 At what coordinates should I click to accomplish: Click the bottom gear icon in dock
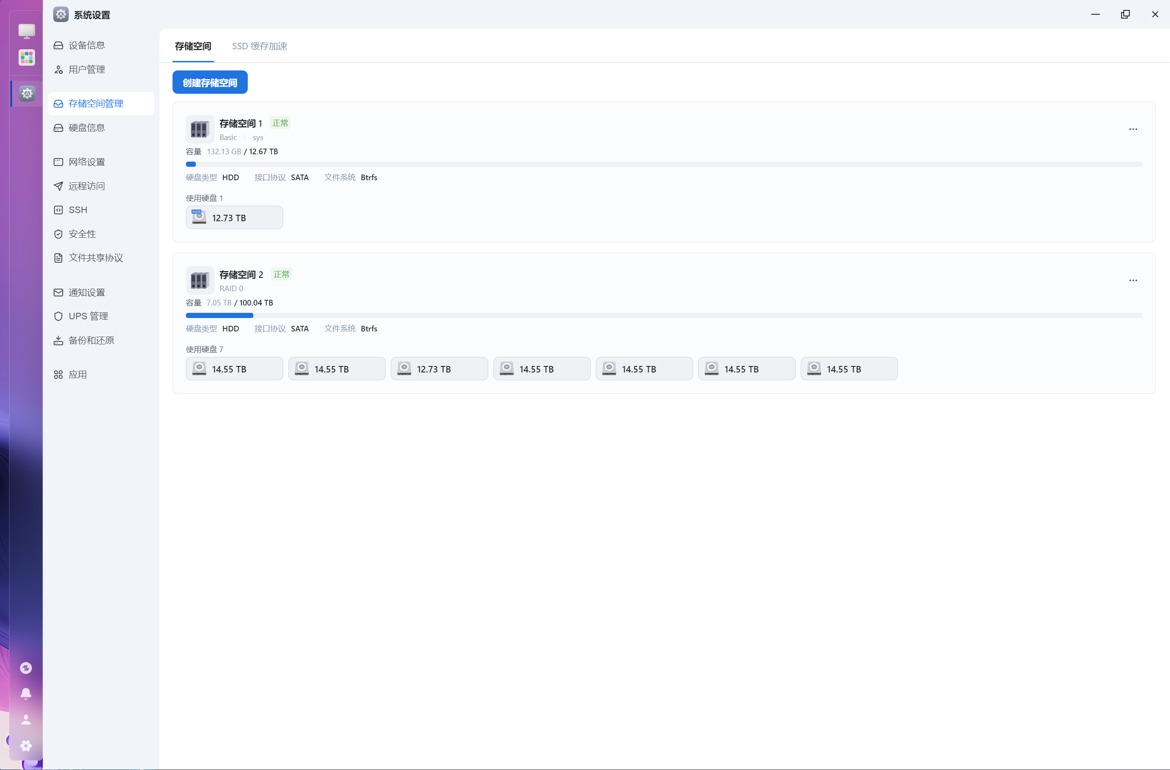pos(26,745)
